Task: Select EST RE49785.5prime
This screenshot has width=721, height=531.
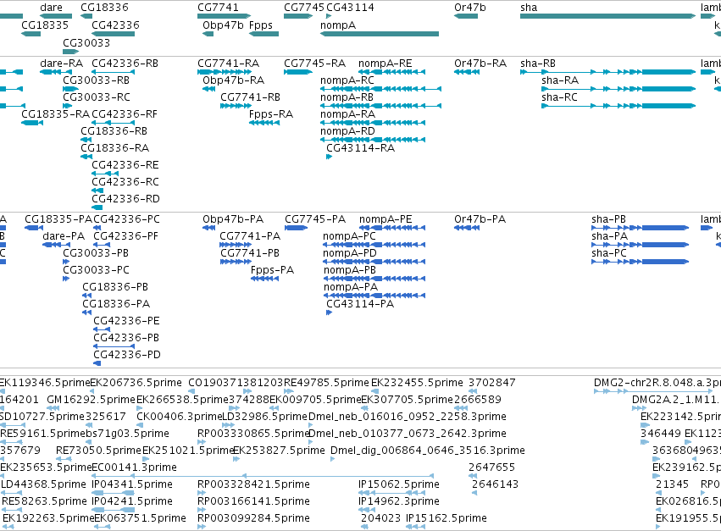Action: [326, 383]
